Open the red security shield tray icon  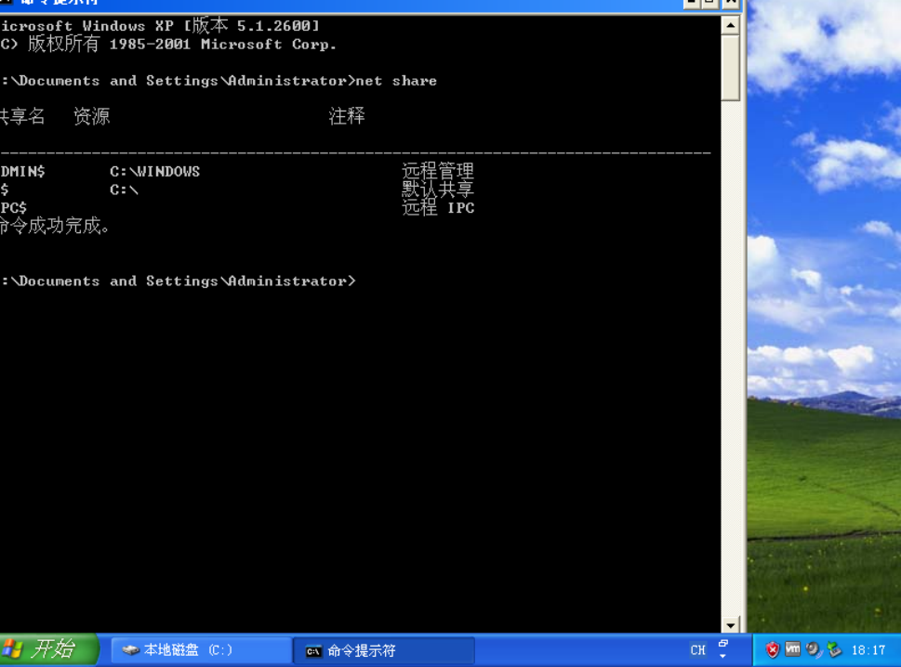click(x=773, y=649)
